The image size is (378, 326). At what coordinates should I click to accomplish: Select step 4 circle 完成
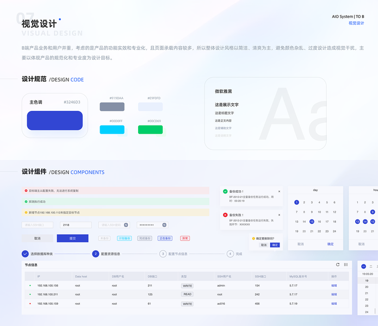230,254
